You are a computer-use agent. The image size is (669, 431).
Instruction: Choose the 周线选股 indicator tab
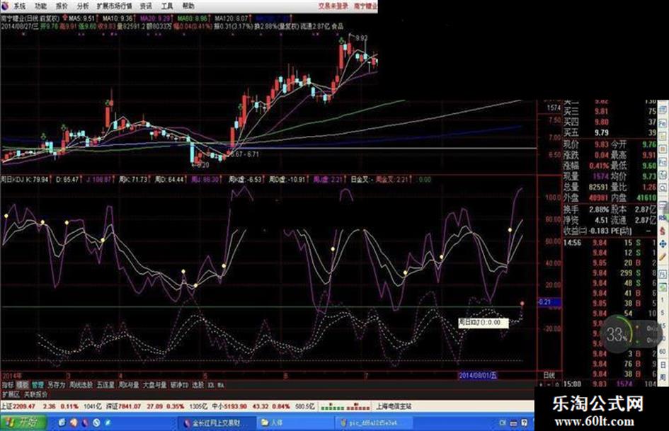click(x=81, y=384)
